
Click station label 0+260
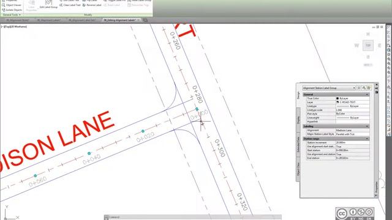[175, 41]
